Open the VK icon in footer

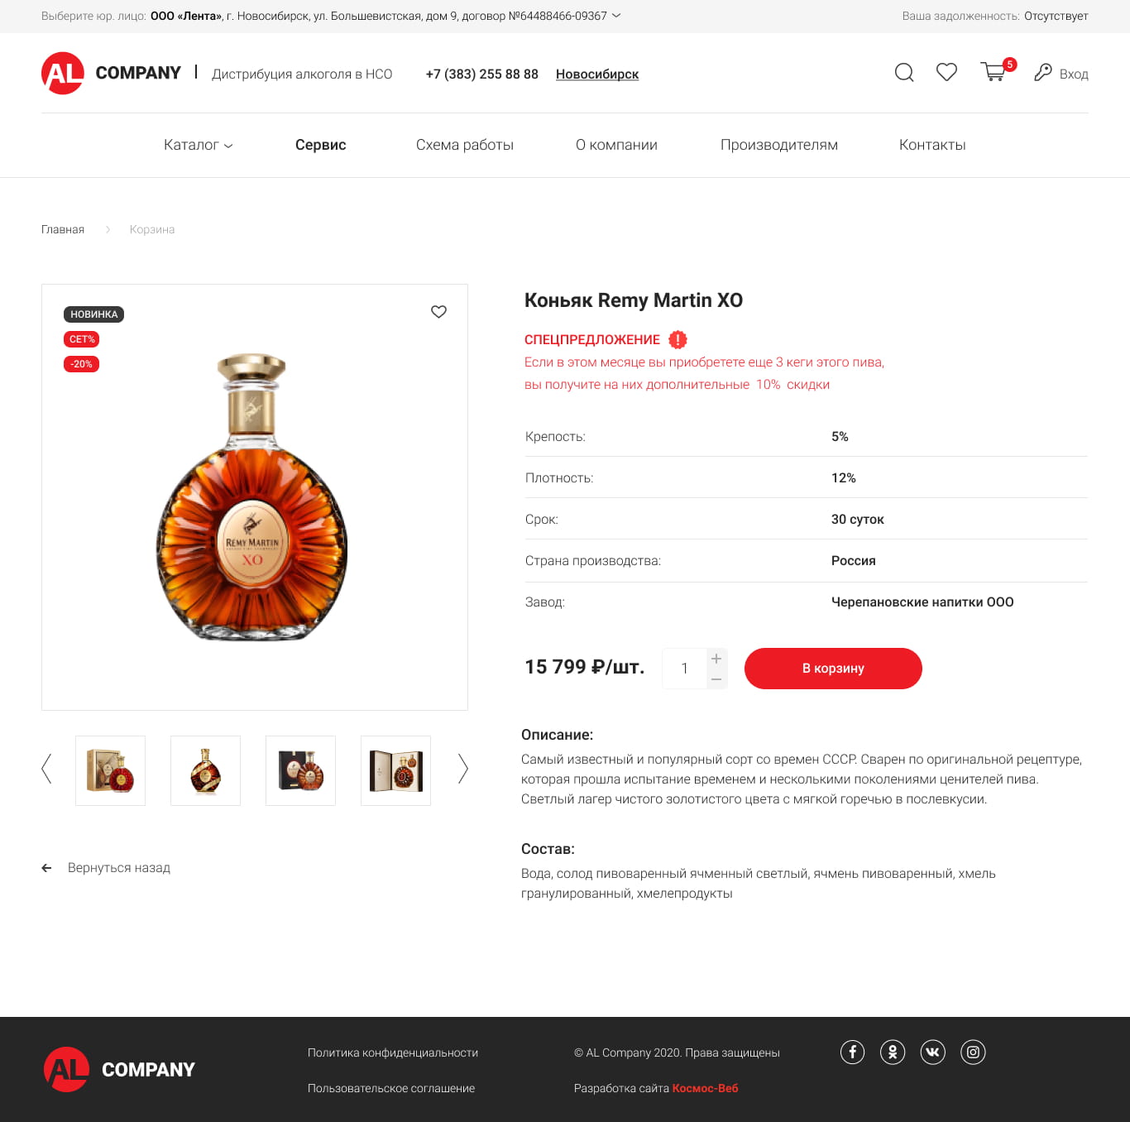932,1052
